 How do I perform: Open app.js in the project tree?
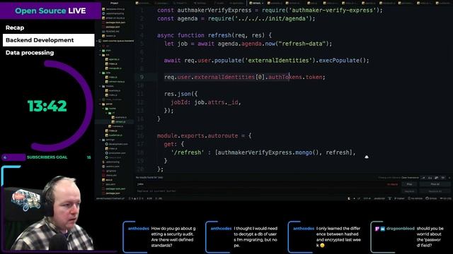click(109, 180)
